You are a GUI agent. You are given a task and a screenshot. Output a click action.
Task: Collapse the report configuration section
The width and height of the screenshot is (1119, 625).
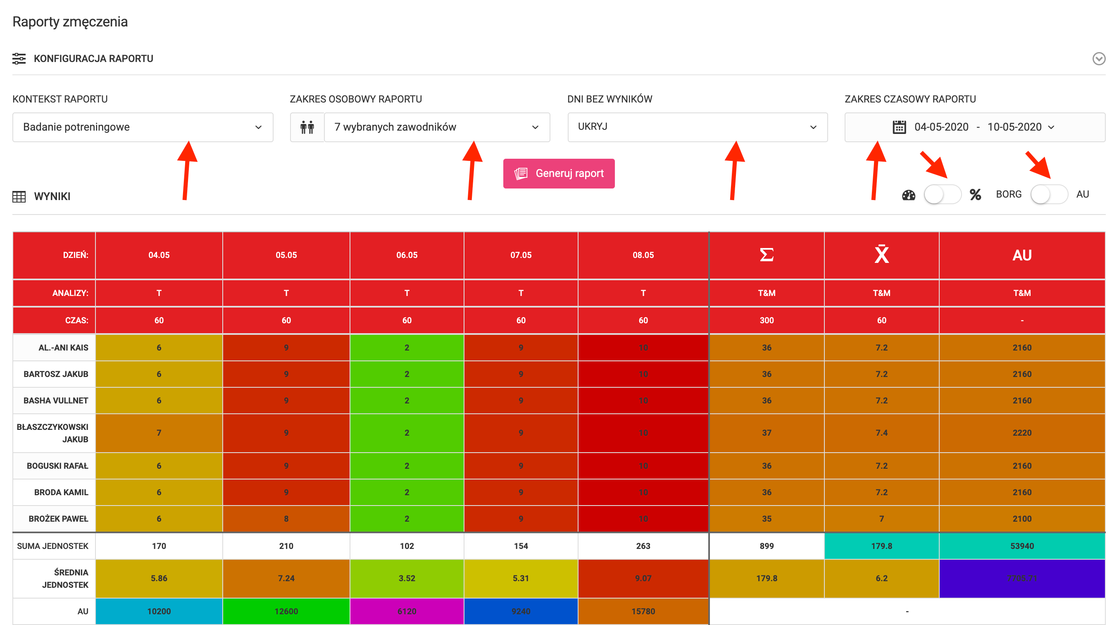[x=1099, y=59]
